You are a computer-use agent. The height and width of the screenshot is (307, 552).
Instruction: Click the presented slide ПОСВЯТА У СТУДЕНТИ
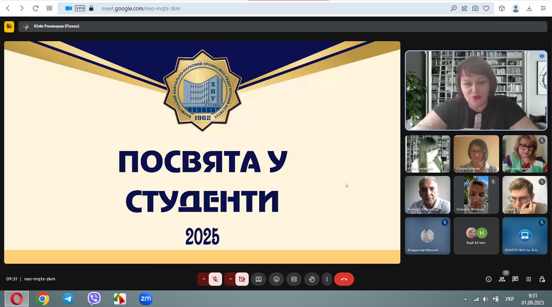(202, 152)
